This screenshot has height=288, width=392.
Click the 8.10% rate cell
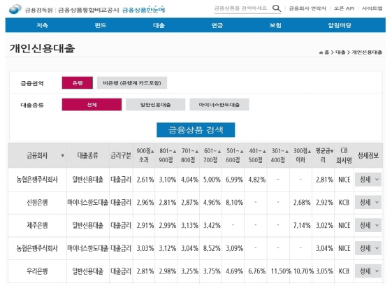pyautogui.click(x=234, y=202)
